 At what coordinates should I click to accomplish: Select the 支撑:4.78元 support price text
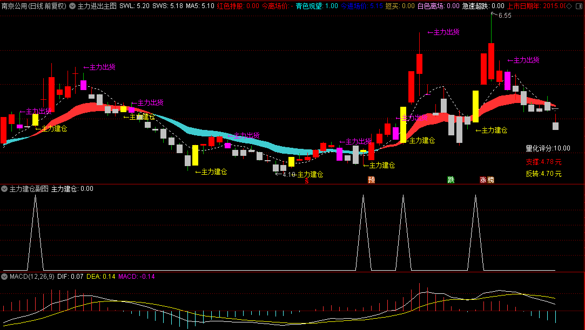click(x=543, y=161)
